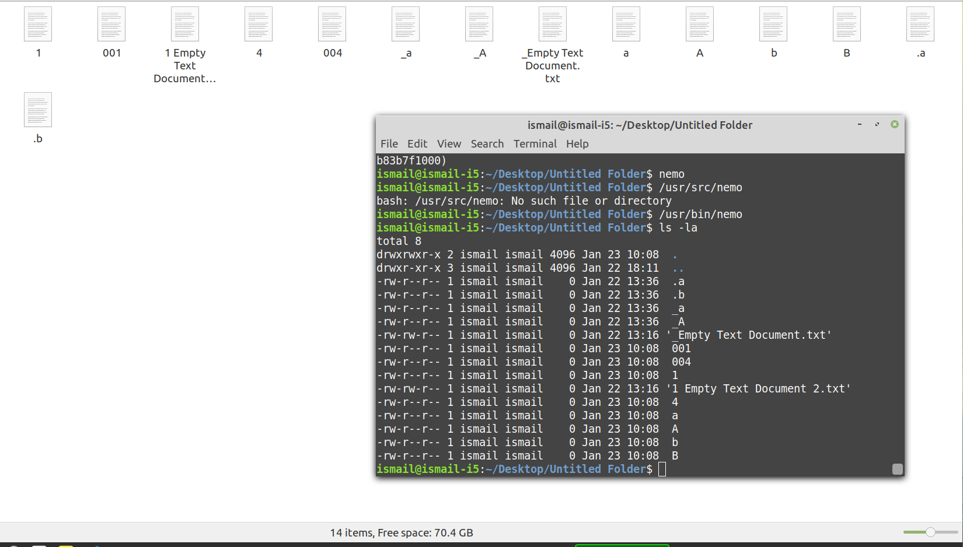Select the file icon named 001

(111, 24)
